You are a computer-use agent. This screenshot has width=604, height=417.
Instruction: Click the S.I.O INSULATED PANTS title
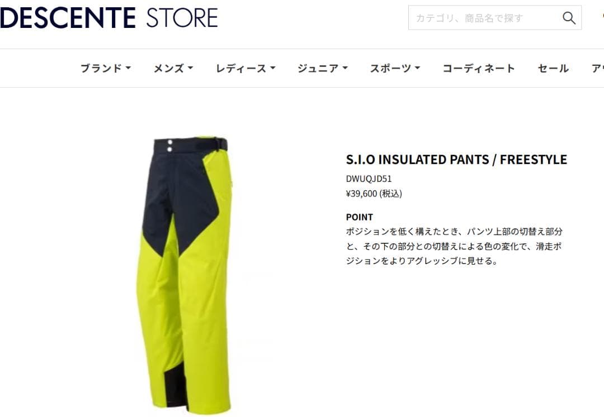[x=456, y=160]
